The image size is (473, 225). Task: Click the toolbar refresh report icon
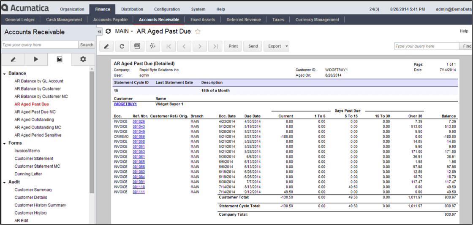pyautogui.click(x=122, y=46)
